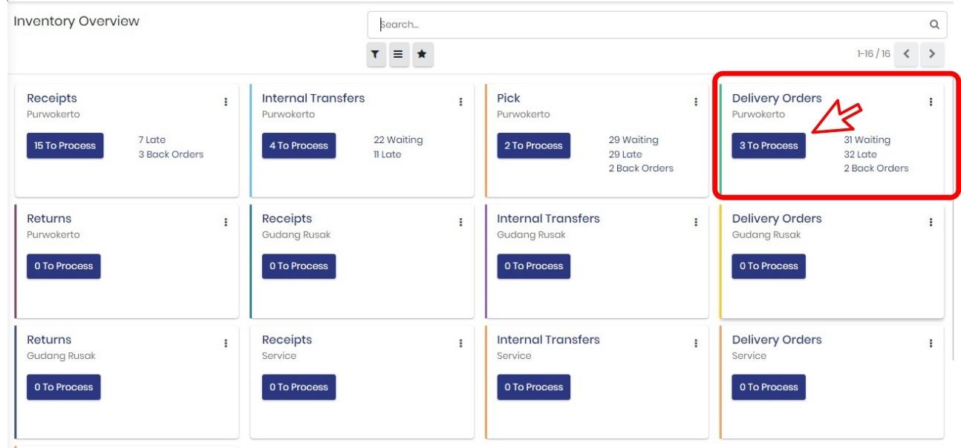Image resolution: width=961 pixels, height=448 pixels.
Task: Open 3 Back Orders link in Receipts
Action: point(171,154)
